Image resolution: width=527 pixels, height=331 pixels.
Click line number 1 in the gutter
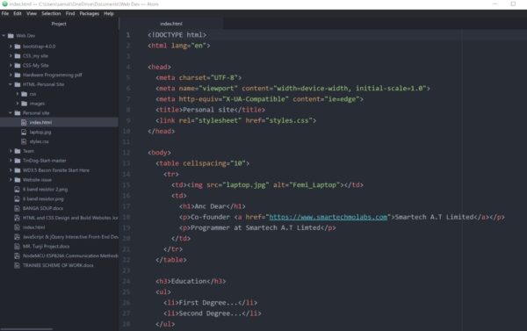coord(128,35)
